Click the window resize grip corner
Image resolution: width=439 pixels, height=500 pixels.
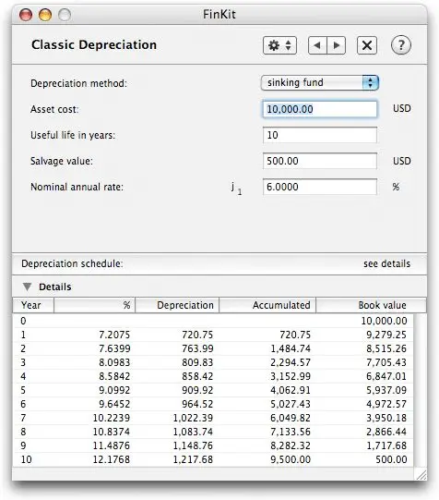click(x=421, y=475)
